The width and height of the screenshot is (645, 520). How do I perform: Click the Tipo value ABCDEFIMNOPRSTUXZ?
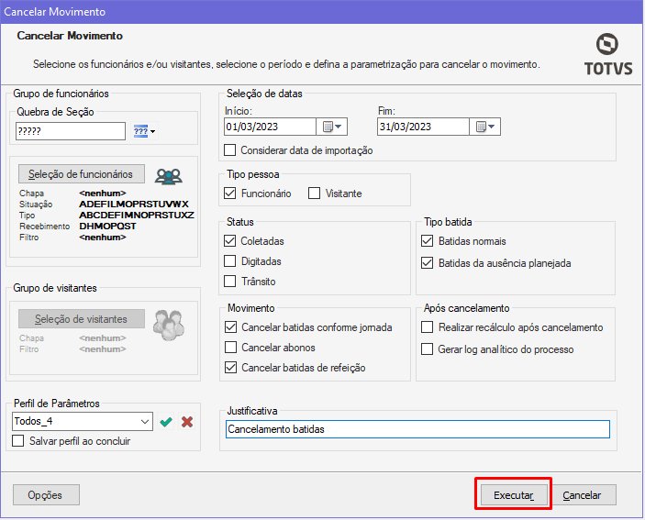[137, 216]
